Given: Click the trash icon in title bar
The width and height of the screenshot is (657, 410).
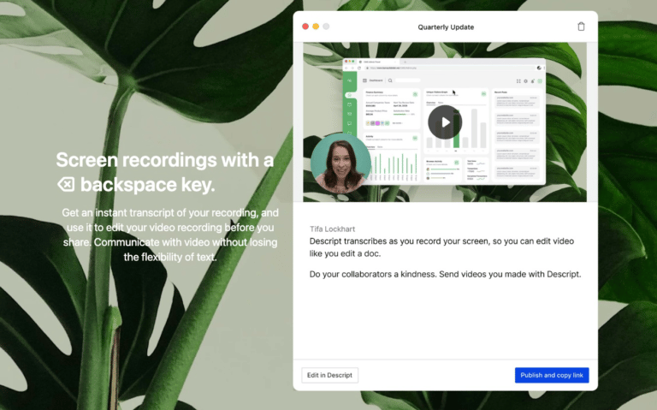Looking at the screenshot, I should point(581,27).
